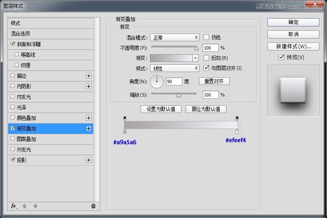Toggle the 仿色 dither checkbox
Screen dimensions: 327x218
click(206, 37)
